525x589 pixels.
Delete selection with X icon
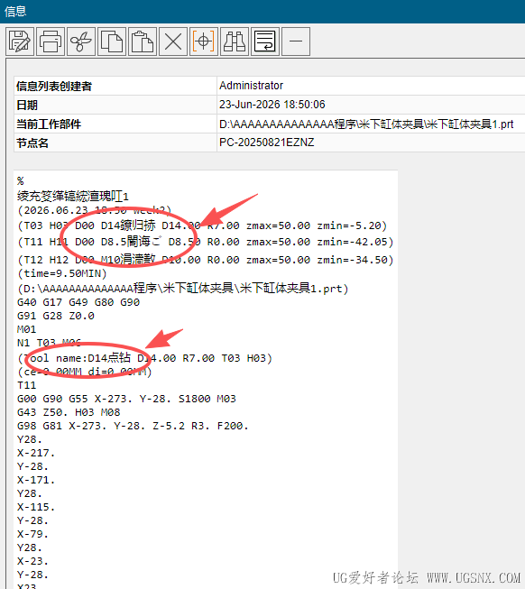173,41
